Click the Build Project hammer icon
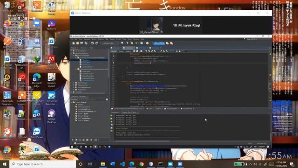The width and height of the screenshot is (298, 168). click(x=127, y=43)
